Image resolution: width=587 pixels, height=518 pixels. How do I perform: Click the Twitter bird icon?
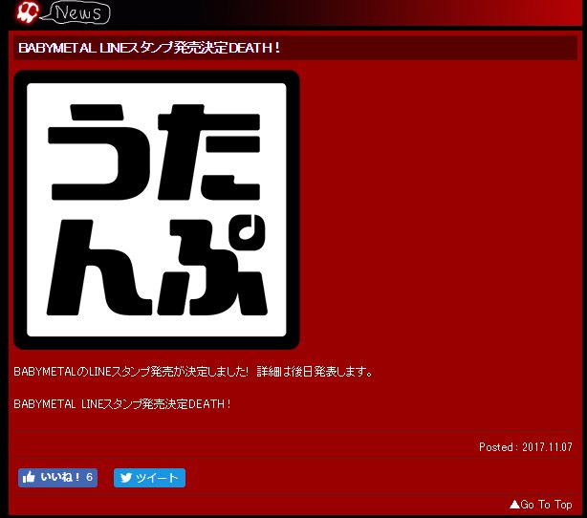tap(126, 478)
